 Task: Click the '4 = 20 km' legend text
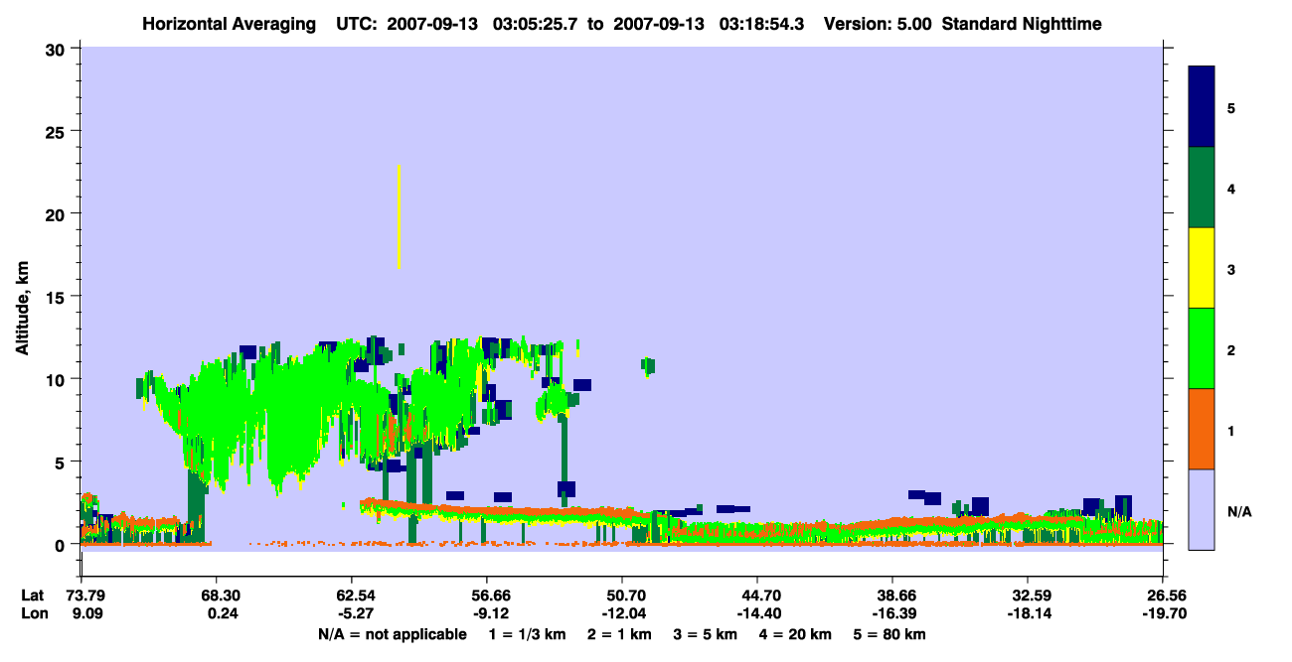pyautogui.click(x=796, y=634)
